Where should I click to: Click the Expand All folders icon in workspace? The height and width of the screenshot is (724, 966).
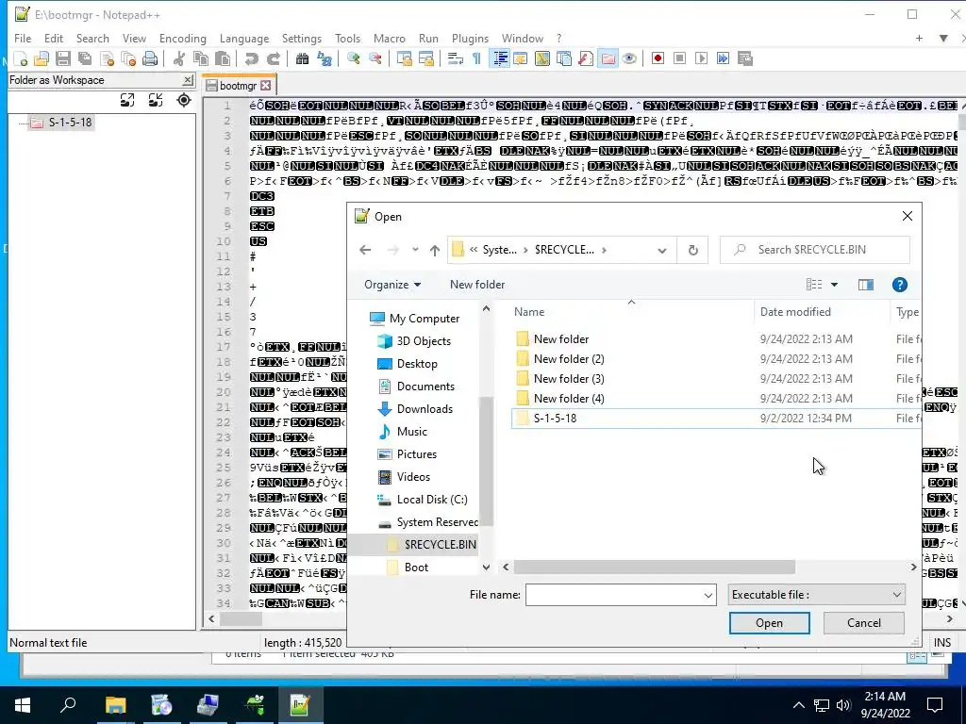click(127, 100)
